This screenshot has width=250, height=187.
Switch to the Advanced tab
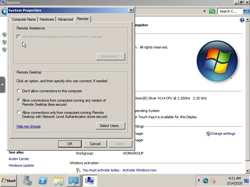[65, 19]
